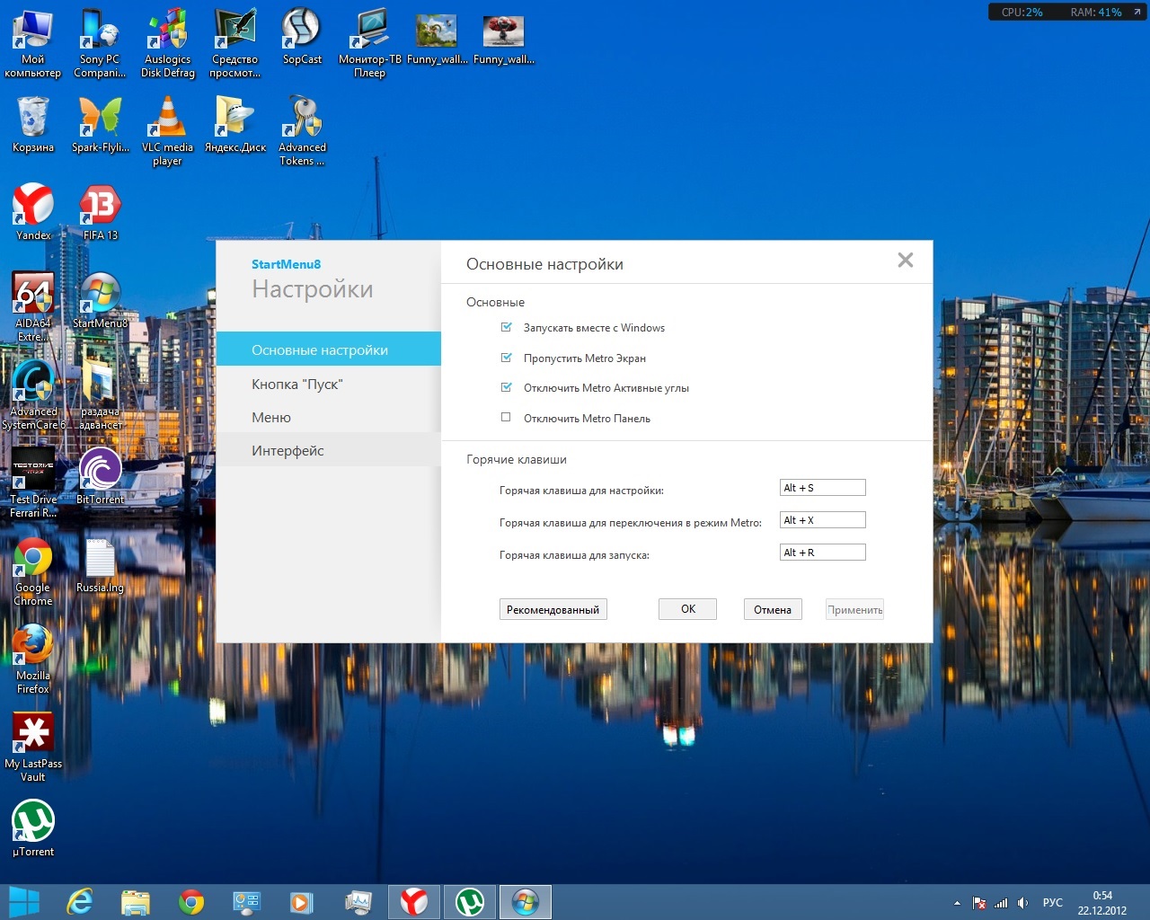This screenshot has height=920, width=1150.
Task: Switch to the Кнопка "Пуск" section
Action: (x=297, y=385)
